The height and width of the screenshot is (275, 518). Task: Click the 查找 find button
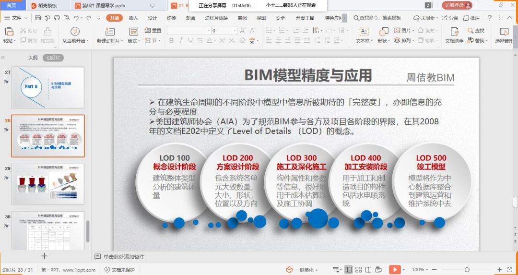point(476,30)
